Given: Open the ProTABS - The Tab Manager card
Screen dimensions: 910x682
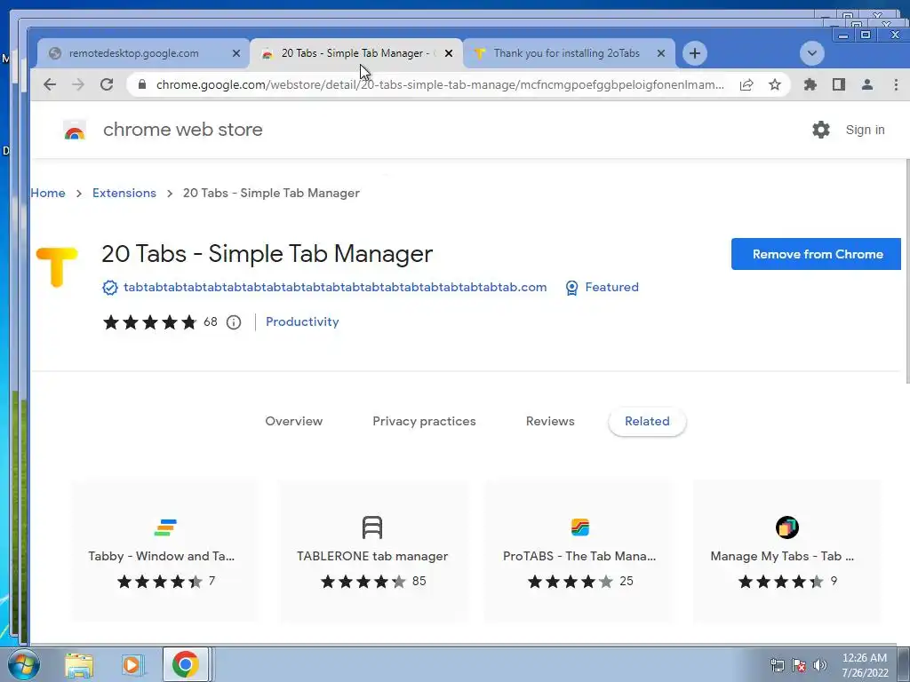Looking at the screenshot, I should [579, 551].
